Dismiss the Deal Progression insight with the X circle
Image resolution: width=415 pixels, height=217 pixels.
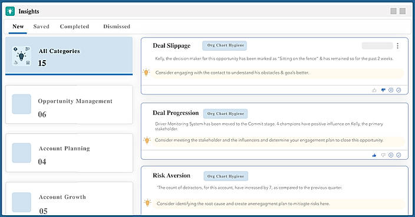(391, 155)
